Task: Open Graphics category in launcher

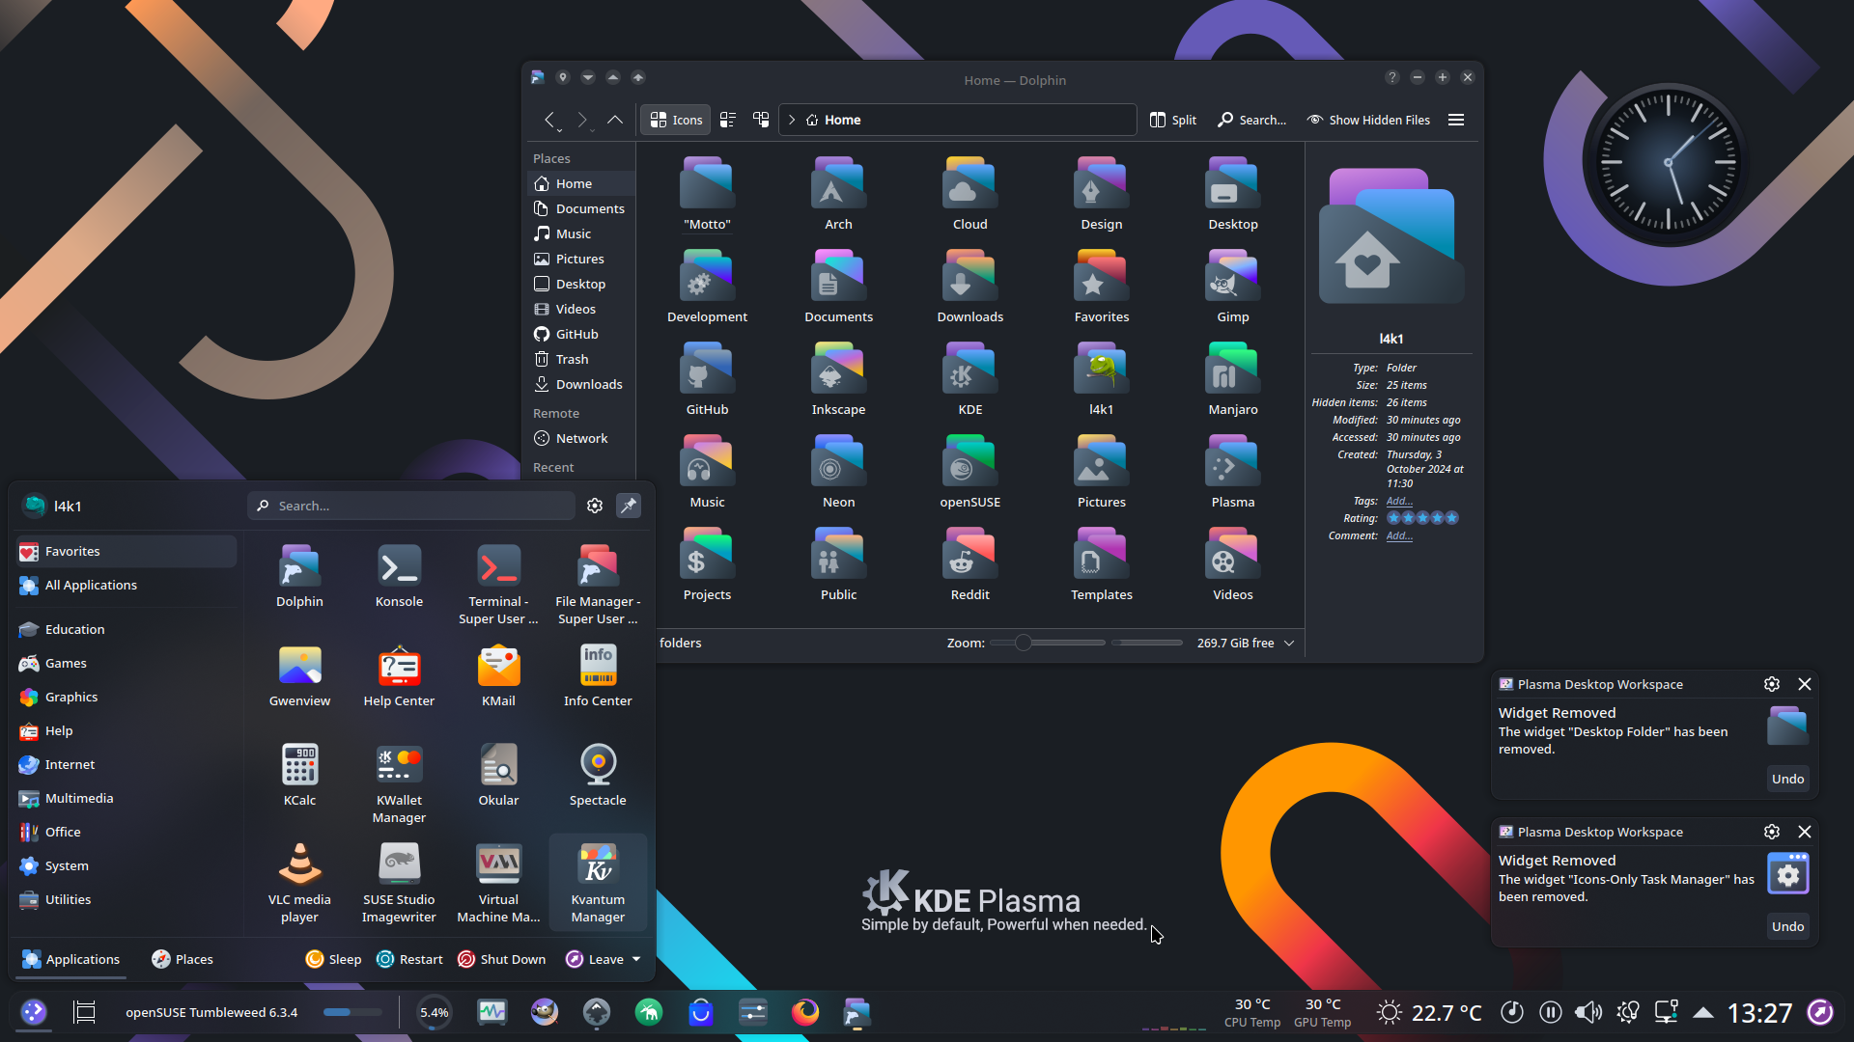Action: [126, 697]
